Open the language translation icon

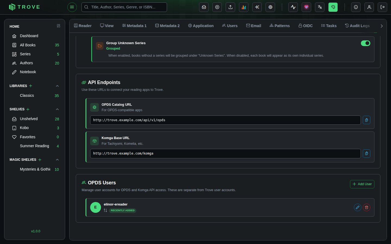tap(320, 7)
